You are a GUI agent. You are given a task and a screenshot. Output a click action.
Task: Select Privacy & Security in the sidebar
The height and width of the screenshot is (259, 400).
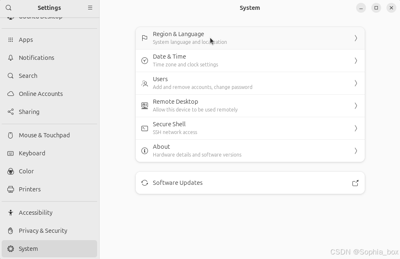coord(43,231)
